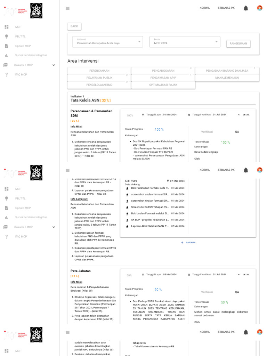Open the Instansi dropdown

(x=107, y=42)
